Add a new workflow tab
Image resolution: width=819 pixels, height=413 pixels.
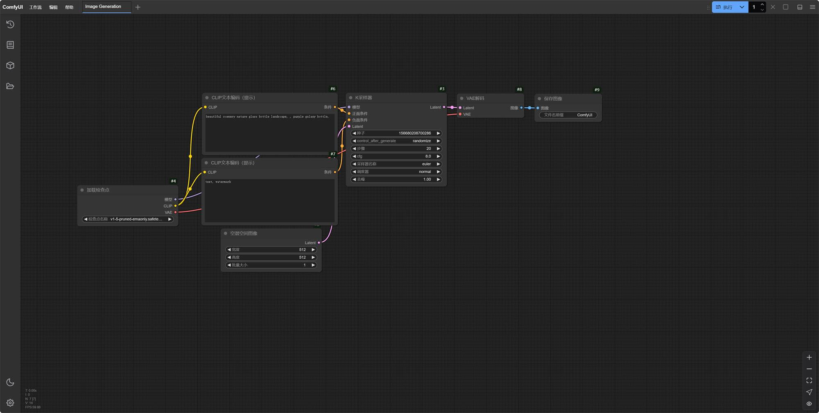pyautogui.click(x=138, y=7)
